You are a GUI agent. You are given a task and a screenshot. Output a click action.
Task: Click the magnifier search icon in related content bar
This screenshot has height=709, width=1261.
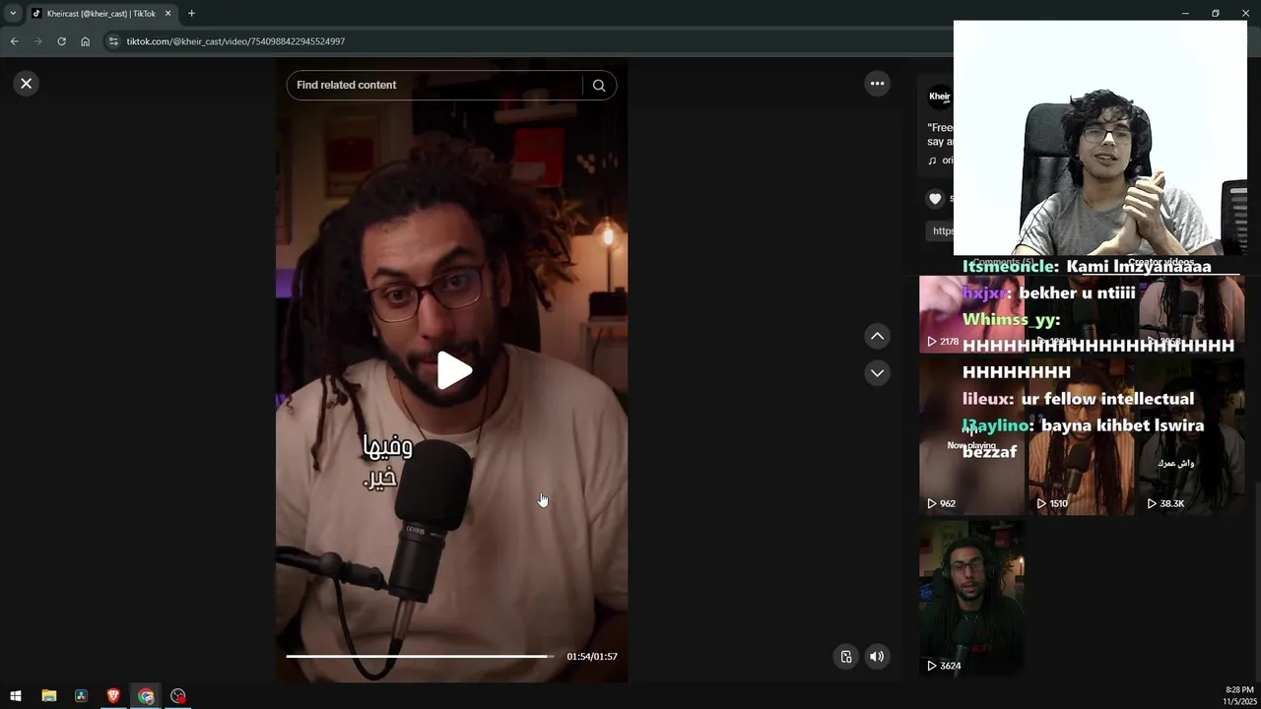pos(599,86)
